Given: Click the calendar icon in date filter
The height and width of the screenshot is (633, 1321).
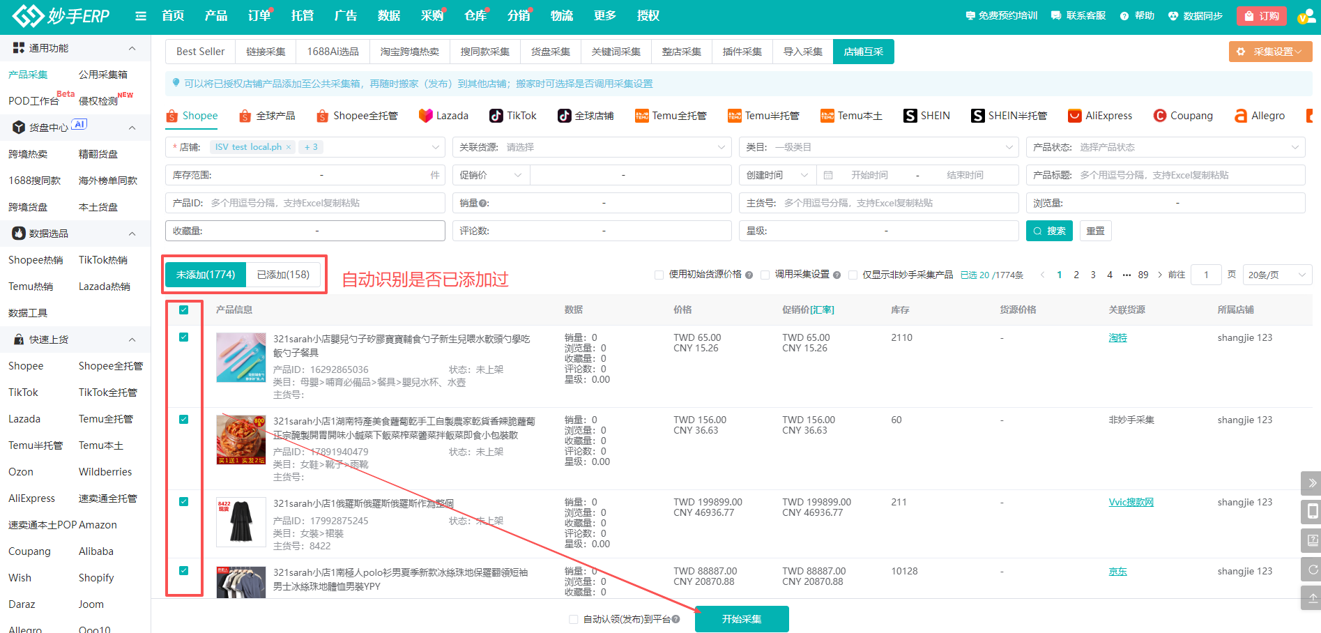Looking at the screenshot, I should pos(828,175).
